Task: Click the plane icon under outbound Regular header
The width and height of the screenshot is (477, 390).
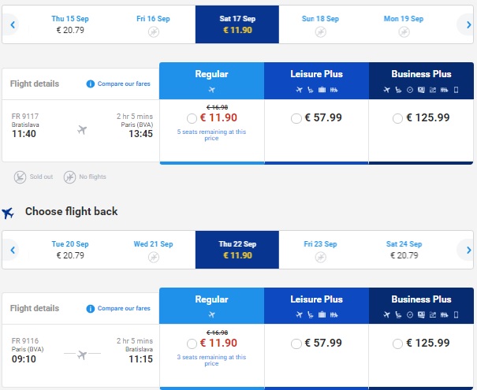Action: click(x=212, y=90)
